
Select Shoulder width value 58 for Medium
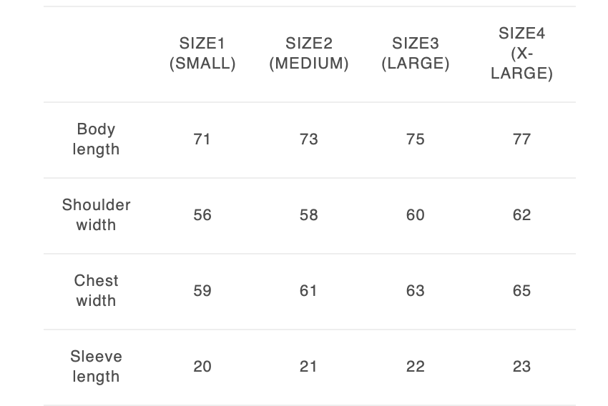coord(309,215)
